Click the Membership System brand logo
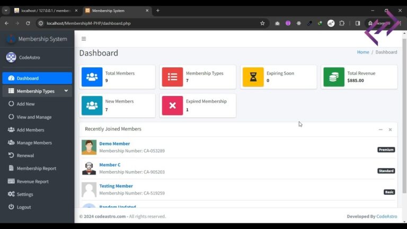This screenshot has height=229, width=407. [x=11, y=39]
